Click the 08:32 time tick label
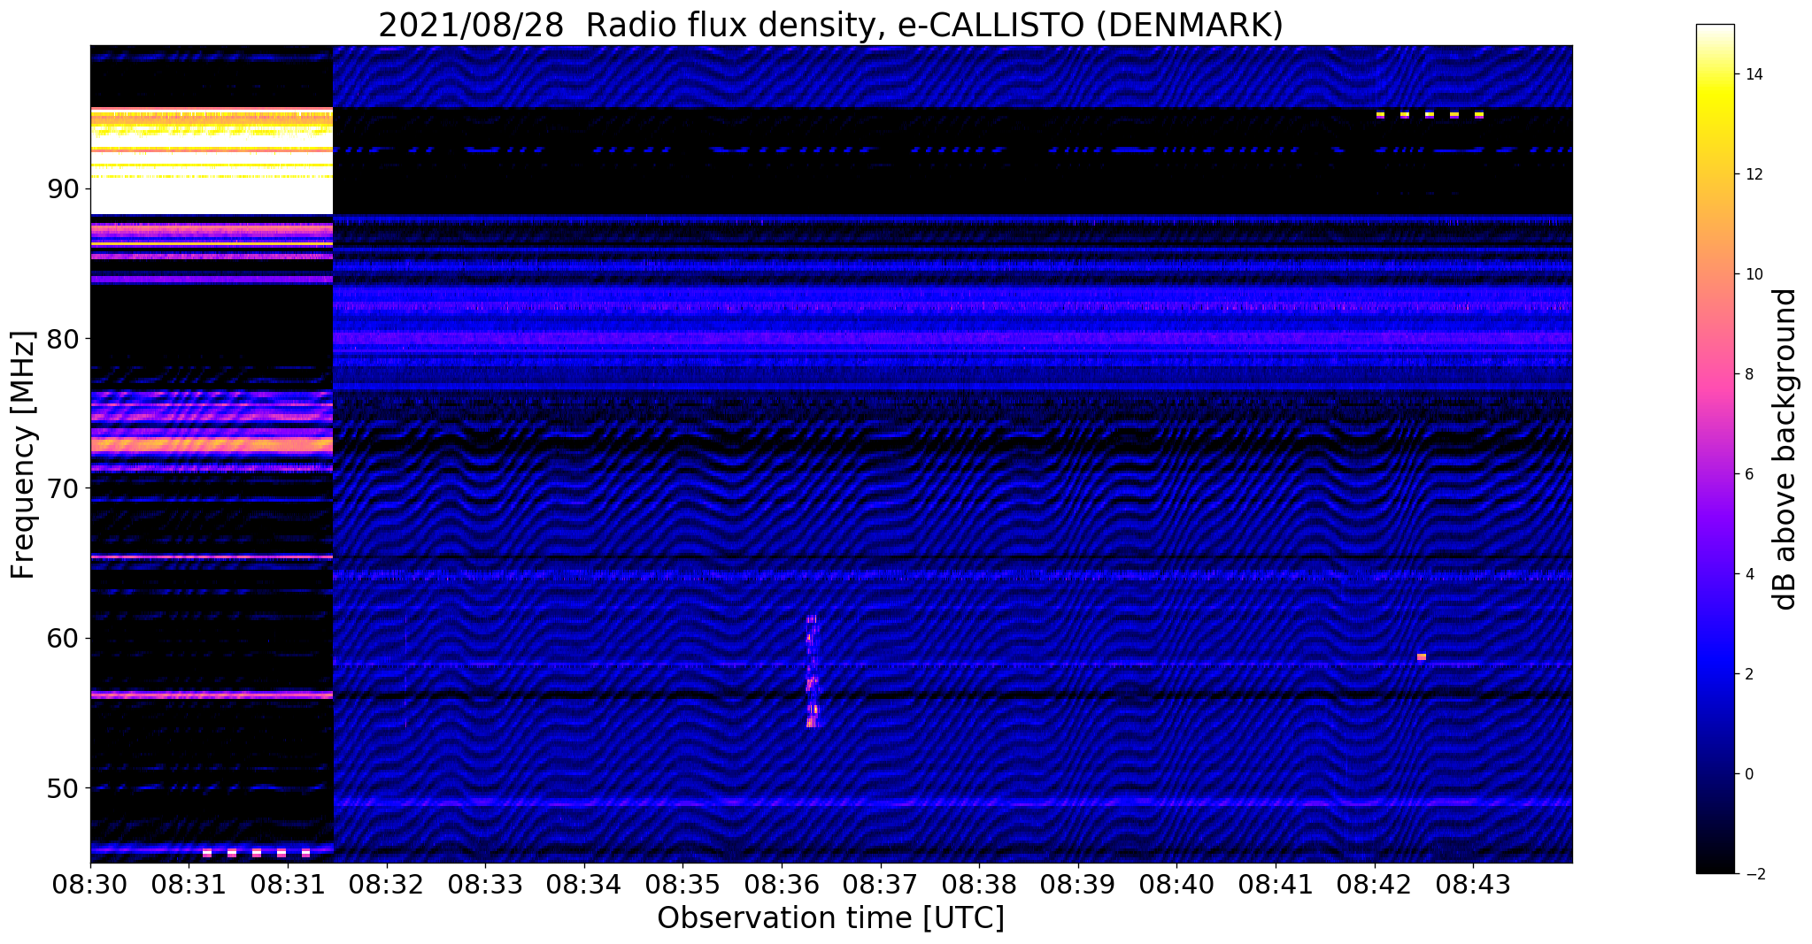Screen dimensions: 1812x944 pos(386,885)
